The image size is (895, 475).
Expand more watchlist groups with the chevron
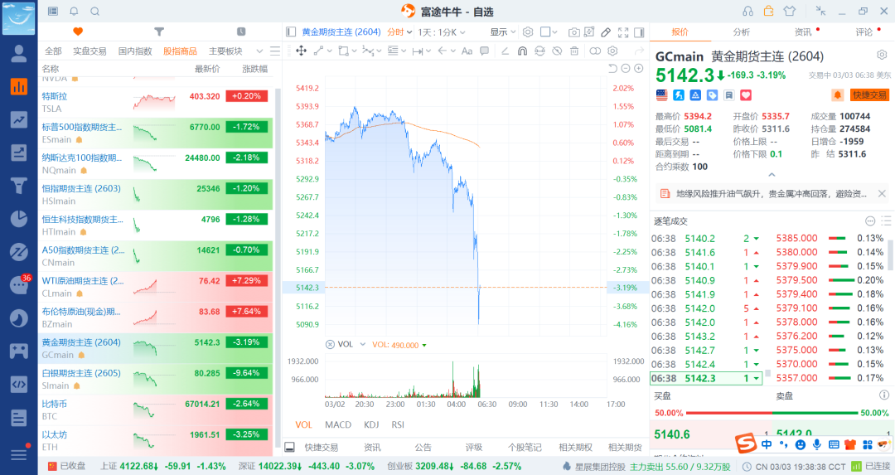[x=259, y=51]
